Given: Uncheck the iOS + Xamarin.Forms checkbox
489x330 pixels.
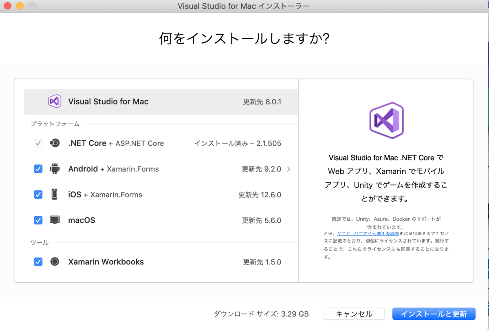Looking at the screenshot, I should (38, 195).
